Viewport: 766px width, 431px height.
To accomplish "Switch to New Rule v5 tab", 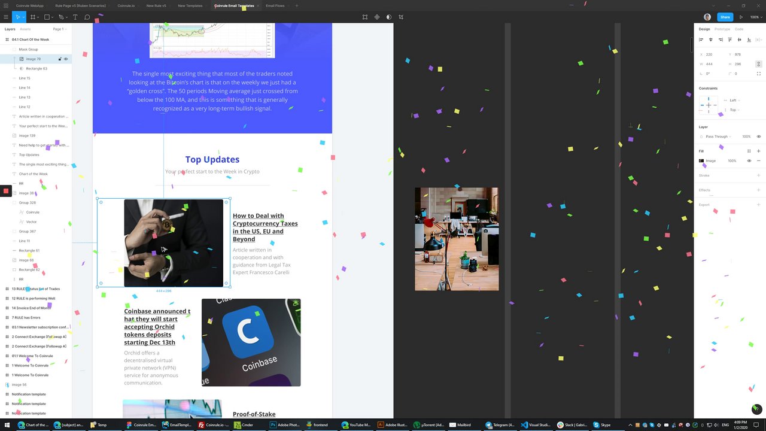I will click(x=156, y=5).
